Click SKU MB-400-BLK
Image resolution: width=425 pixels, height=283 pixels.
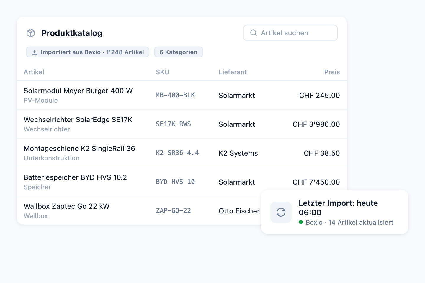click(175, 95)
